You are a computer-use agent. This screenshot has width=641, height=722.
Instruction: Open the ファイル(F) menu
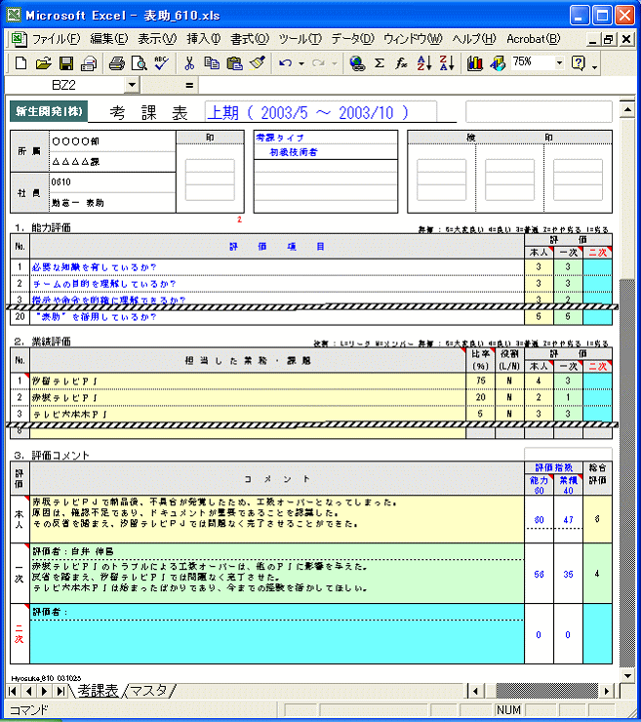(x=56, y=39)
